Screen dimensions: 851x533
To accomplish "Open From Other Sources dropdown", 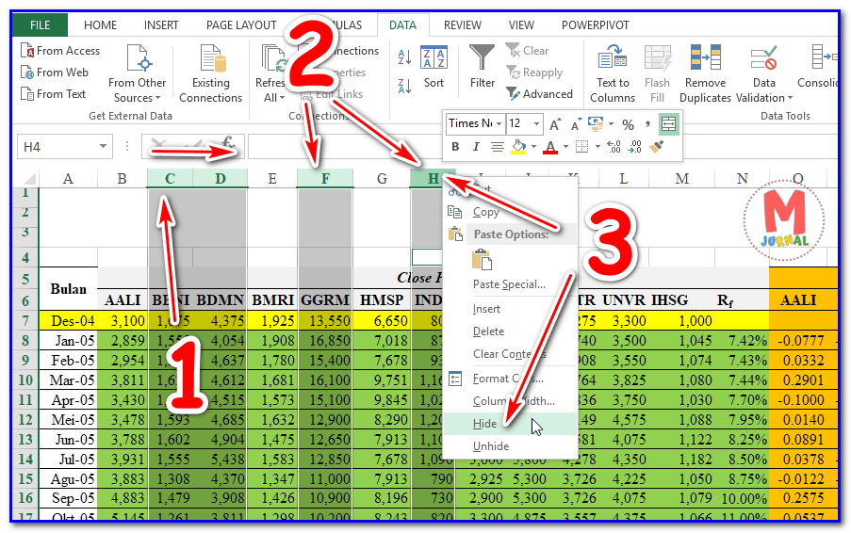I will [137, 73].
